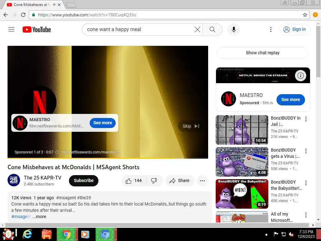The height and width of the screenshot is (241, 321).
Task: Open options for BonziBUDDY gets a Virus
Action: point(306,151)
